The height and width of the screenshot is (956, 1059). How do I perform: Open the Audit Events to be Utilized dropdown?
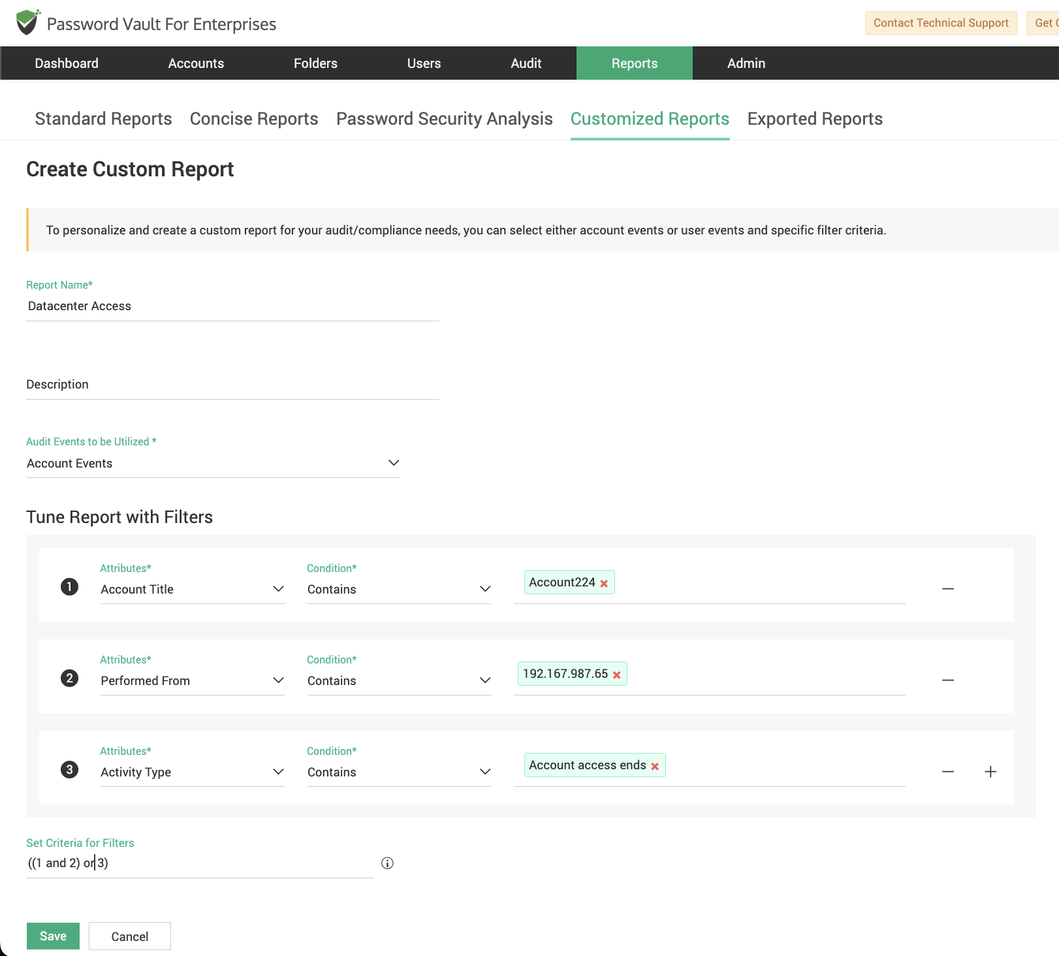pos(213,463)
